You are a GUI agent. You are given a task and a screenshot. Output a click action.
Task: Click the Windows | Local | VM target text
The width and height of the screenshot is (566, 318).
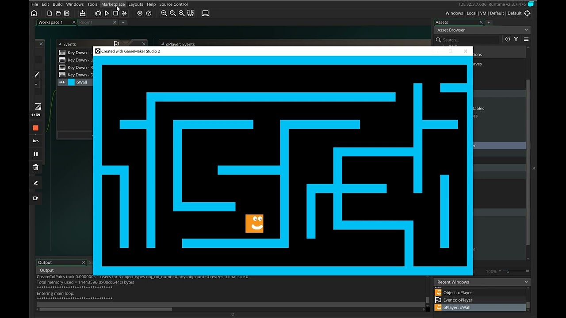483,13
